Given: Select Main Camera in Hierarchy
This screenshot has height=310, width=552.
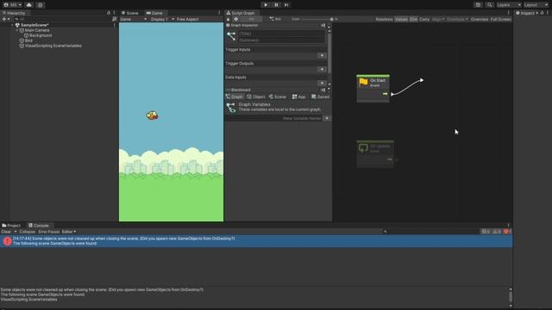Looking at the screenshot, I should tap(37, 30).
